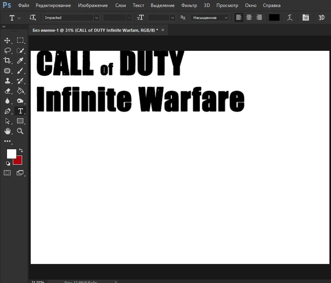The width and height of the screenshot is (331, 283).
Task: Select the Lasso tool
Action: point(7,50)
